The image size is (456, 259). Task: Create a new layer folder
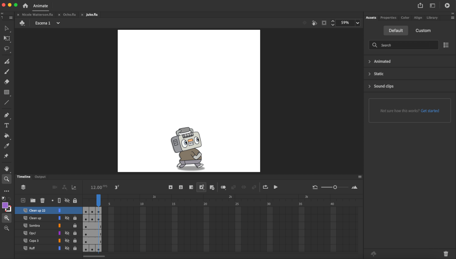(33, 201)
